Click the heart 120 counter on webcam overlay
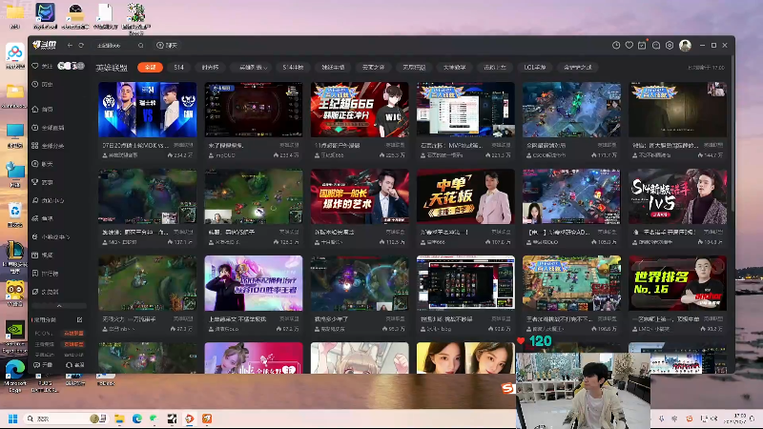This screenshot has height=429, width=763. click(534, 341)
